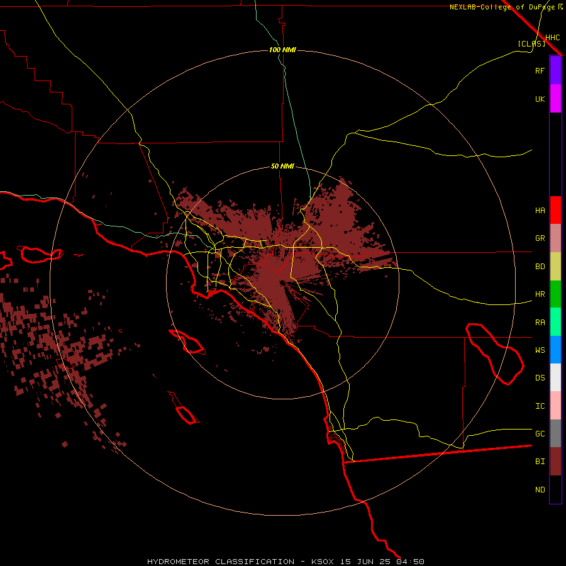This screenshot has width=566, height=566.
Task: Click the 'HYDROMETEOR CLASSIFICATION' title text
Action: click(221, 562)
